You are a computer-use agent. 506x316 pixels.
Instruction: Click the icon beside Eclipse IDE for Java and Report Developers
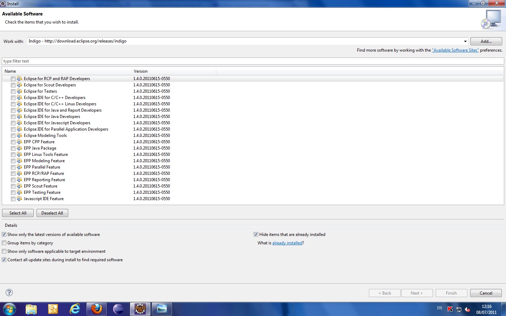tap(20, 110)
